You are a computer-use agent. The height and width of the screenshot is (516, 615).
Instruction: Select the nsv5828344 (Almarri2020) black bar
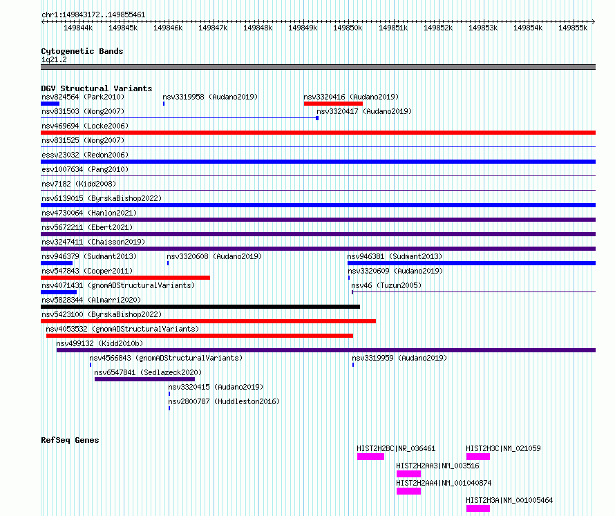click(200, 307)
